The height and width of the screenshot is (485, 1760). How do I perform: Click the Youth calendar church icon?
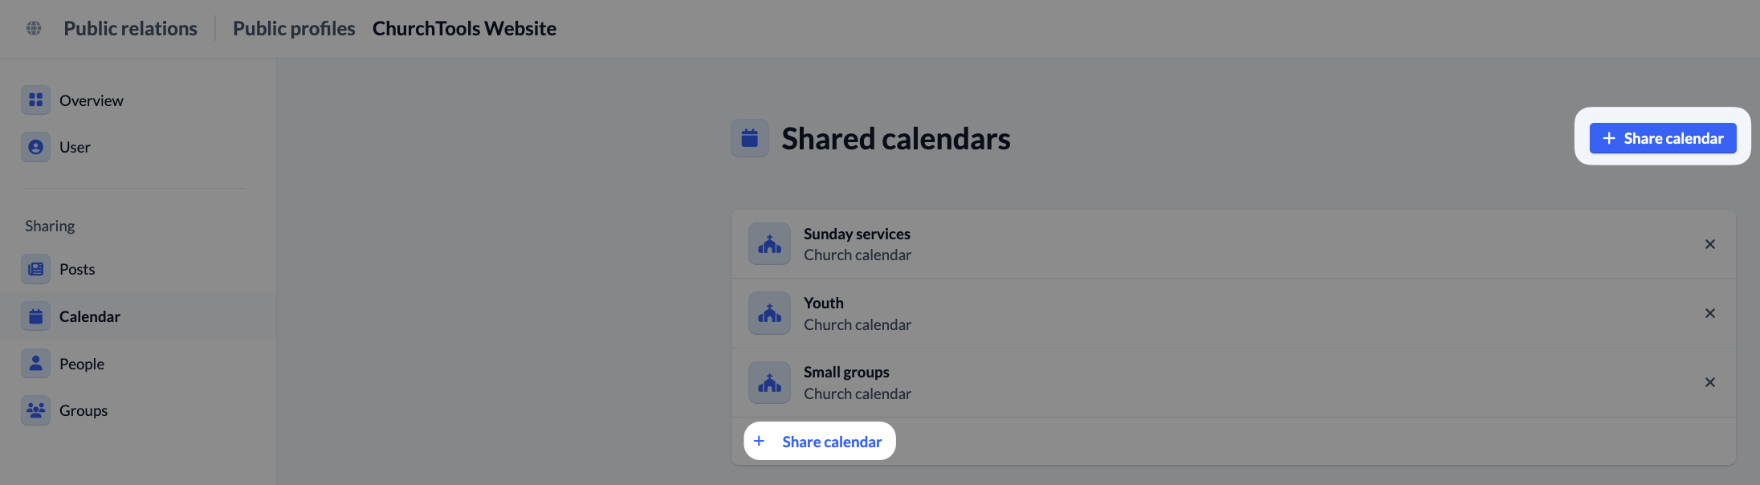coord(769,313)
